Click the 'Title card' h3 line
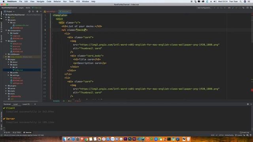 pos(87,60)
